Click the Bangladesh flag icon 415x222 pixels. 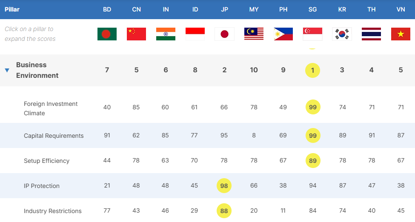click(x=107, y=34)
